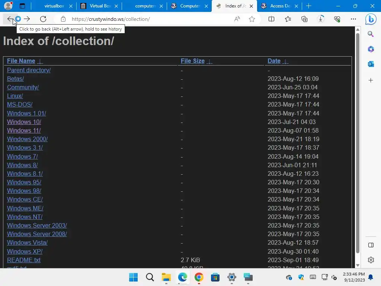Open Microsoft Store from the taskbar

click(215, 277)
